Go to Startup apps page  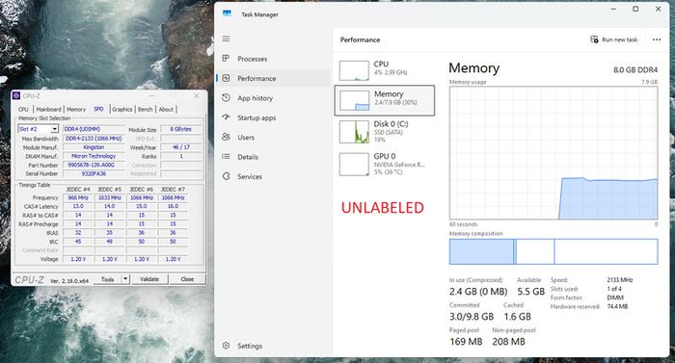[256, 117]
